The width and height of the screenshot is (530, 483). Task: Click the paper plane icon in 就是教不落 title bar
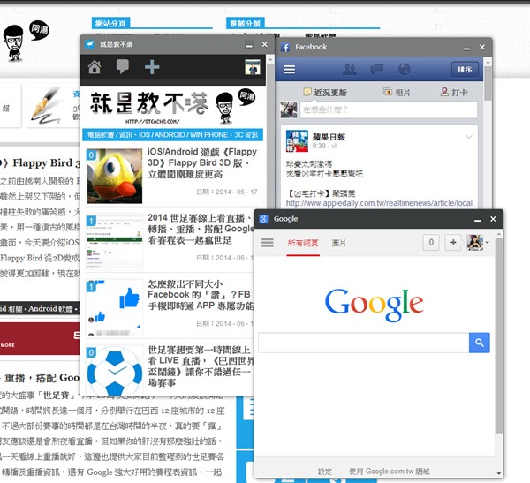pyautogui.click(x=89, y=44)
